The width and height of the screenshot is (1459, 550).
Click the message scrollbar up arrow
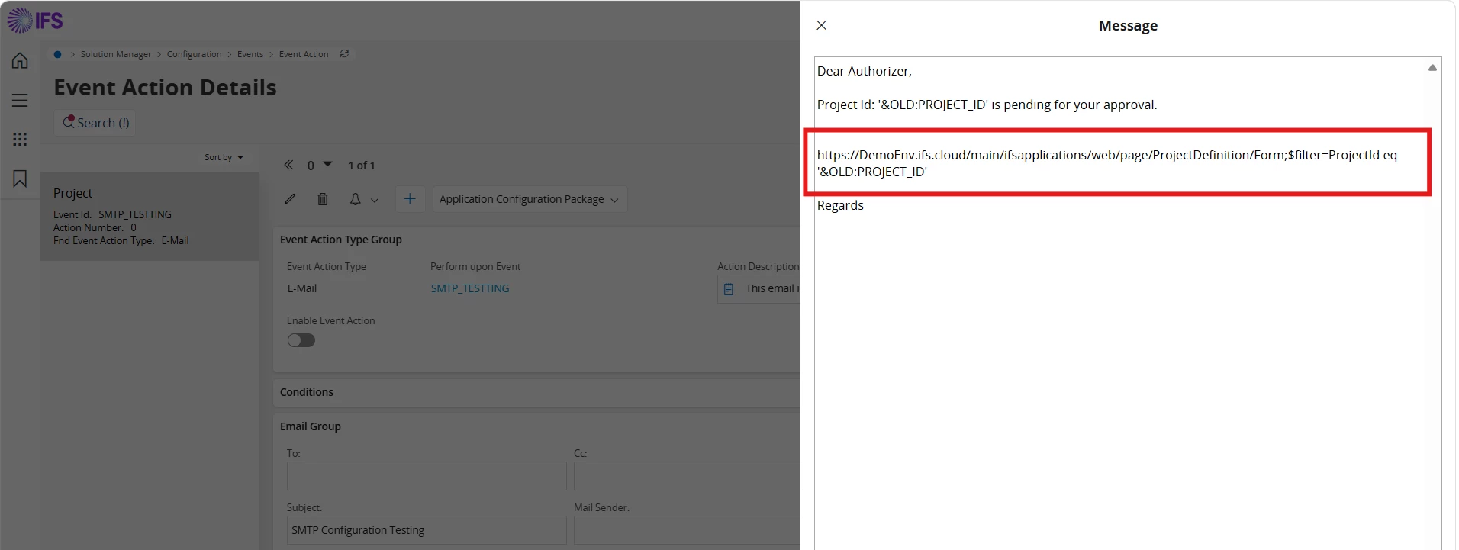pos(1432,68)
